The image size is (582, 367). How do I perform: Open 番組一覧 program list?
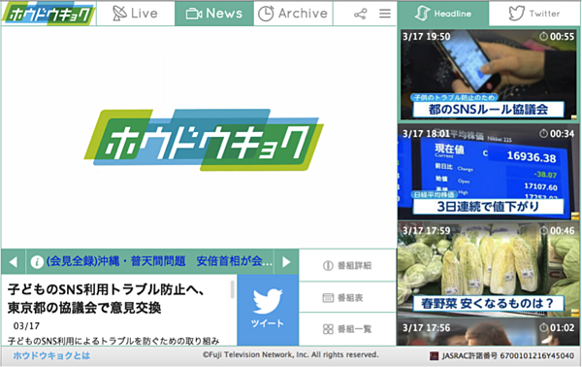[347, 329]
